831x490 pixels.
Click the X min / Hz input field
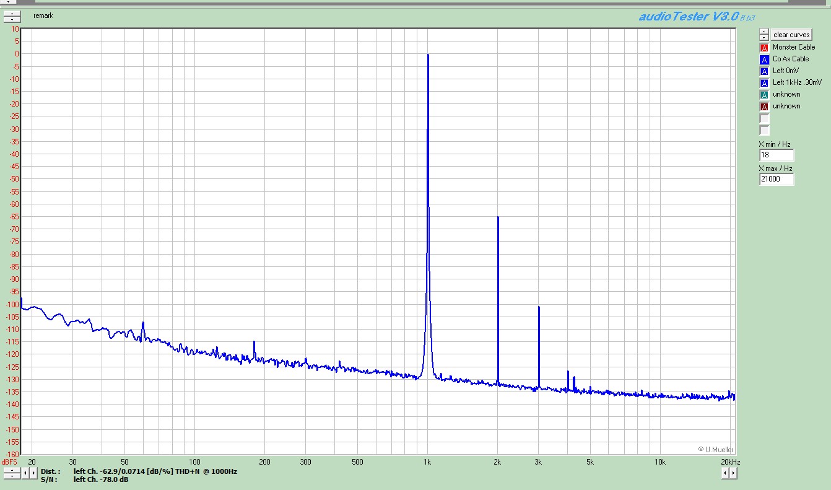coord(777,155)
